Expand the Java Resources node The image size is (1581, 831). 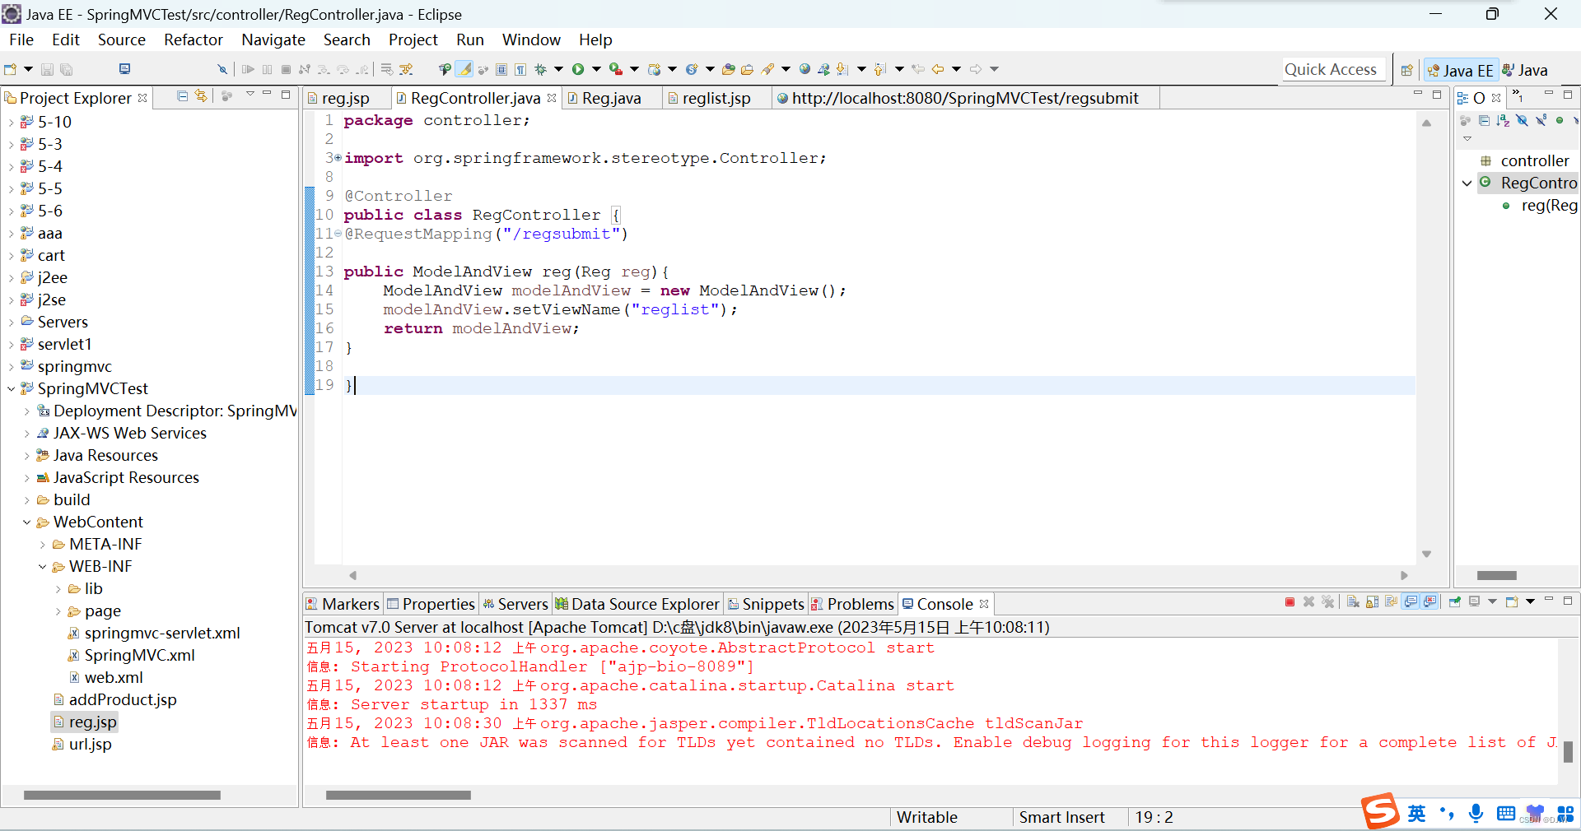26,455
